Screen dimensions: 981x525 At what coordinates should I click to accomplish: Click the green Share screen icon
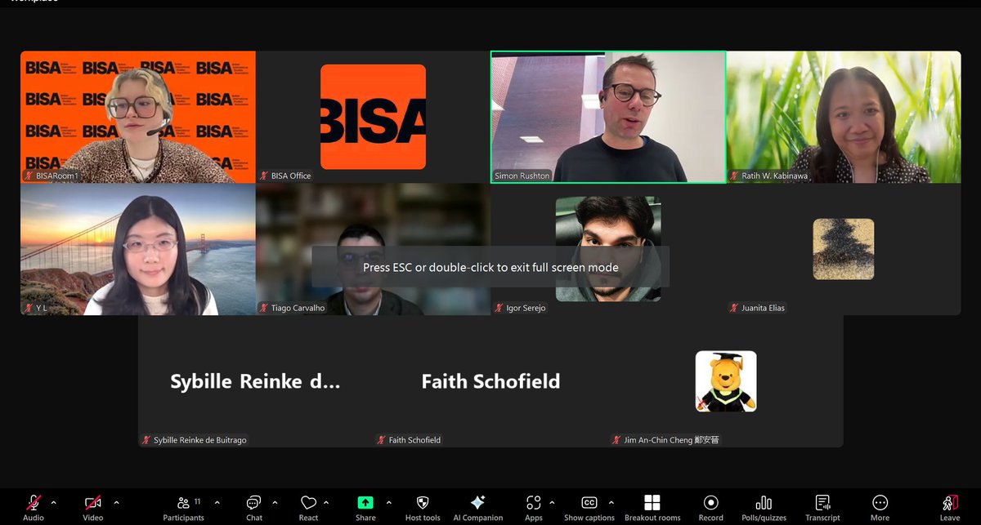[x=365, y=502]
